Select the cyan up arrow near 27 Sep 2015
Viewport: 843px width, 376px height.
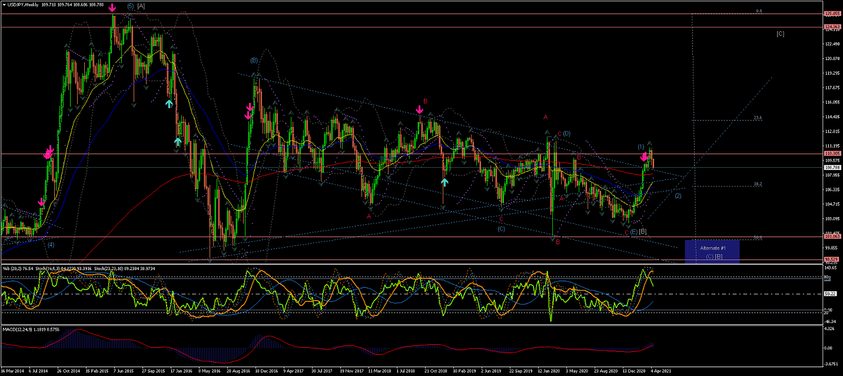pyautogui.click(x=169, y=104)
